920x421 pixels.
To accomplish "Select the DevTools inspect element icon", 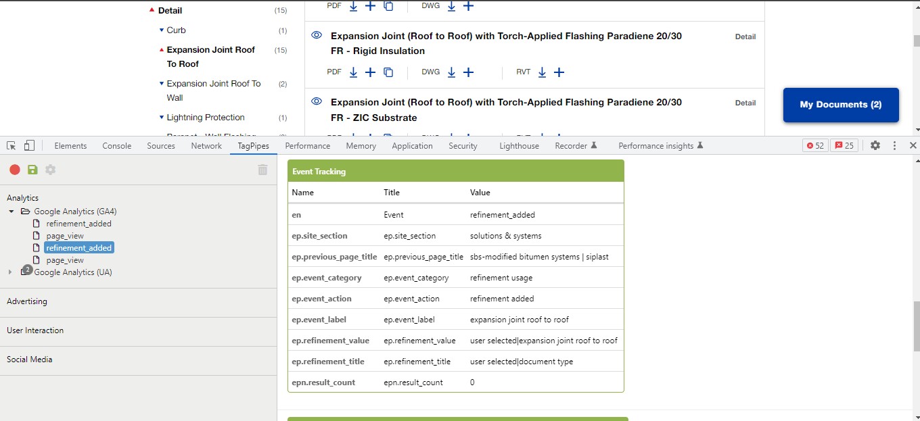I will [x=11, y=145].
